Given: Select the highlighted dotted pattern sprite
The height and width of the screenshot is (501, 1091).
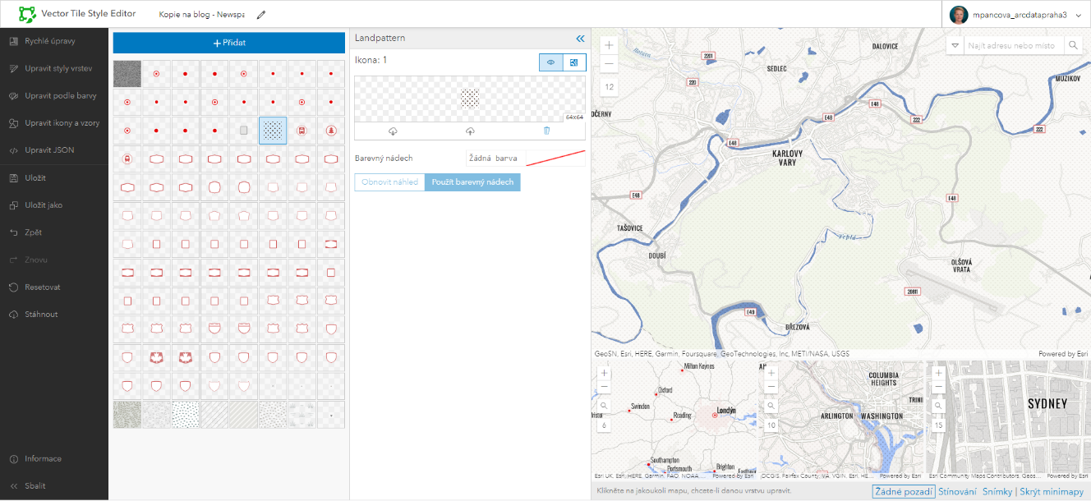Looking at the screenshot, I should click(x=273, y=130).
